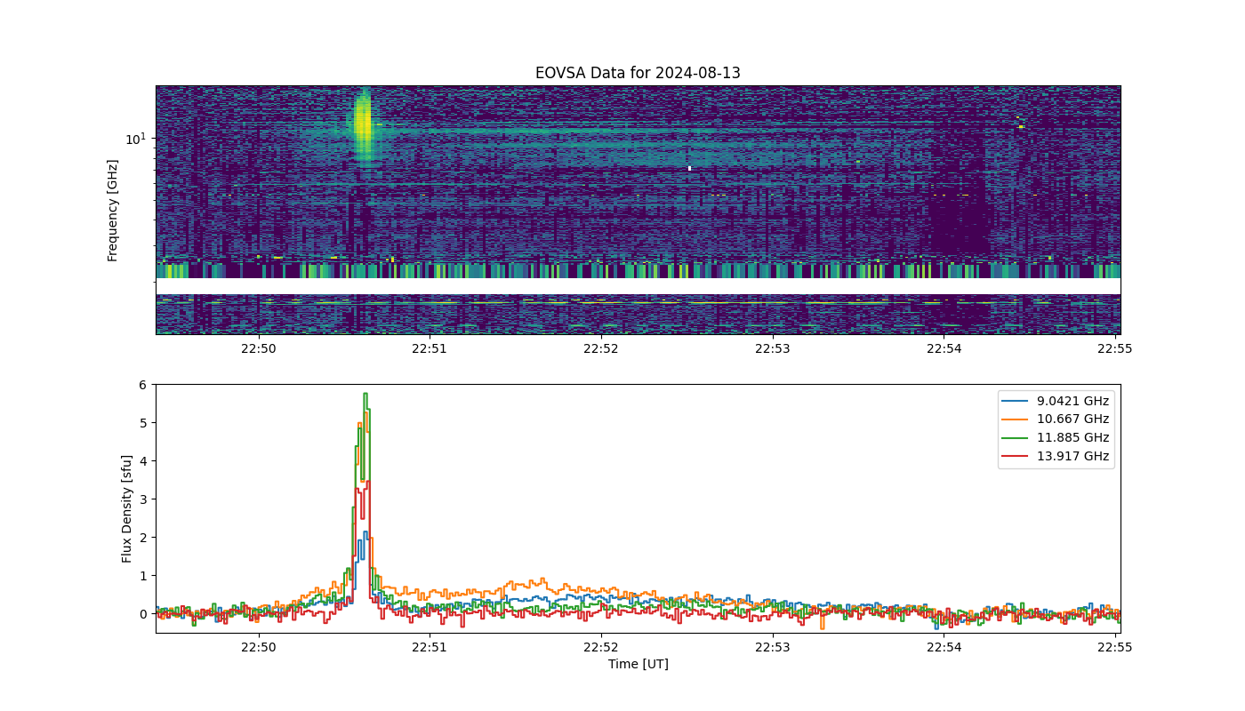The height and width of the screenshot is (711, 1245).
Task: Click the 22:54 tick under the flux plot
Action: click(x=944, y=648)
